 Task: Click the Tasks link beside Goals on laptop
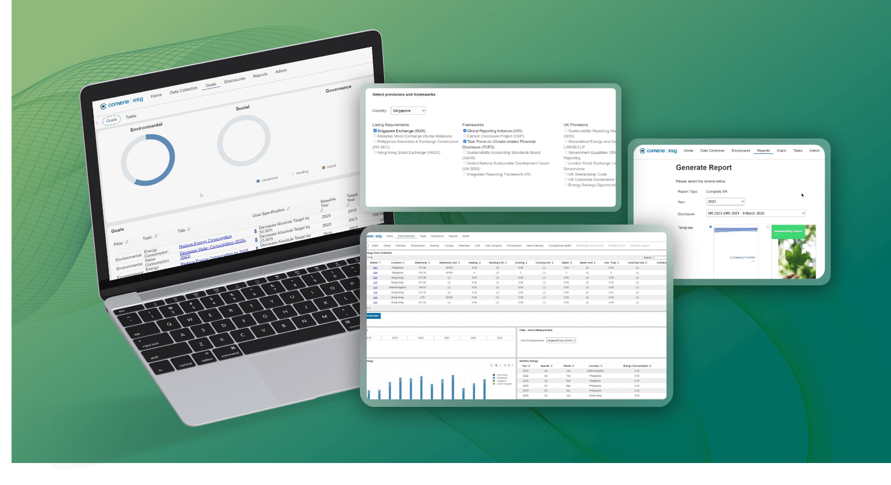pos(131,116)
